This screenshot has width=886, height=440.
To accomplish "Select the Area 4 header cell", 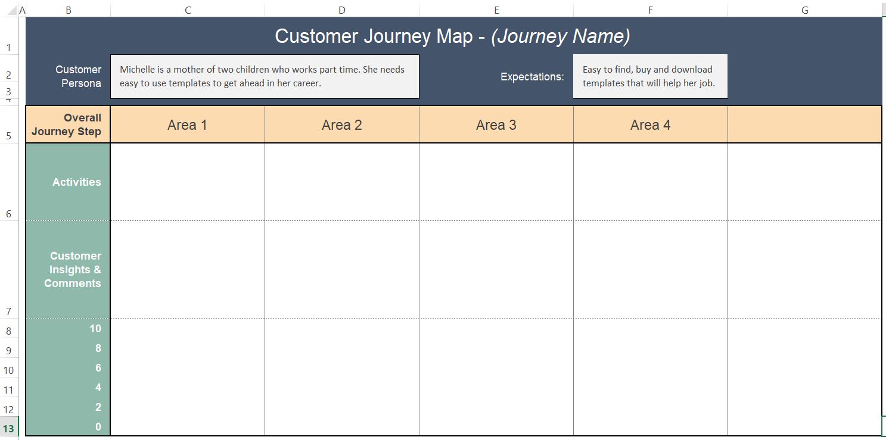I will click(x=650, y=125).
